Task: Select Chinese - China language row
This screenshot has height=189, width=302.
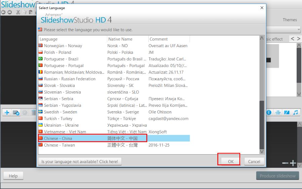Action: [114, 138]
